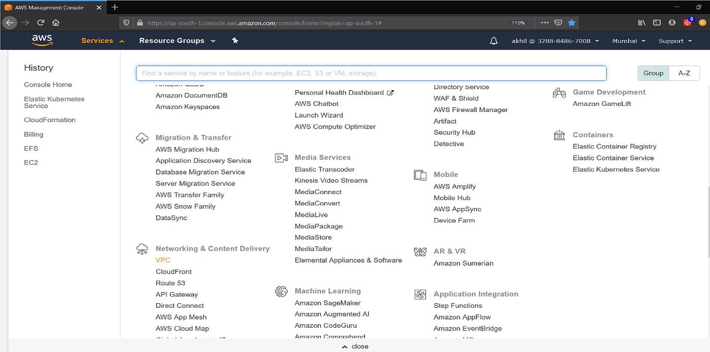Click the pin shortcuts icon
This screenshot has height=352, width=710.
[x=235, y=41]
